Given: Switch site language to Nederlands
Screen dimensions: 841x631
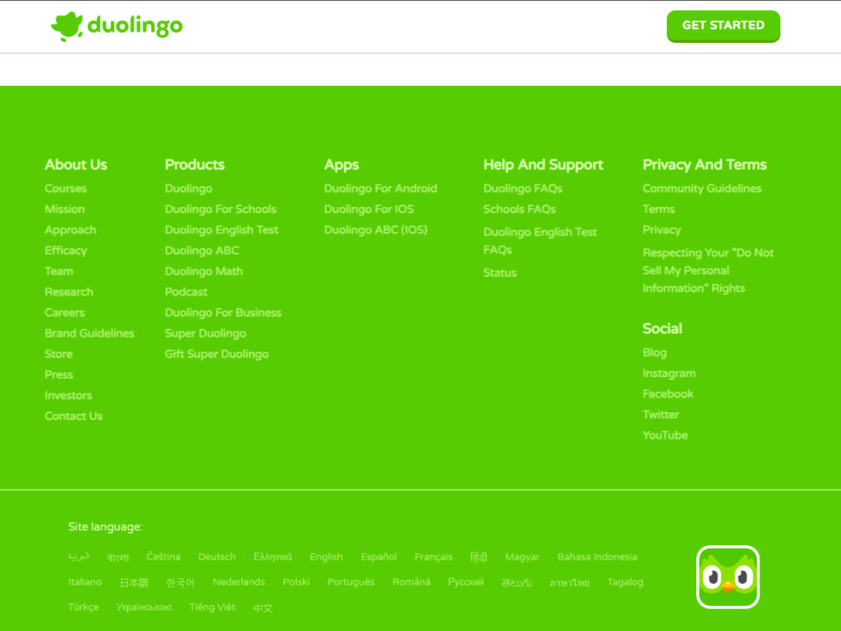Looking at the screenshot, I should point(239,582).
